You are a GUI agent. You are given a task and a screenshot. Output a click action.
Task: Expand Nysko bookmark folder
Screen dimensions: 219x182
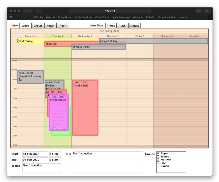coord(183,17)
